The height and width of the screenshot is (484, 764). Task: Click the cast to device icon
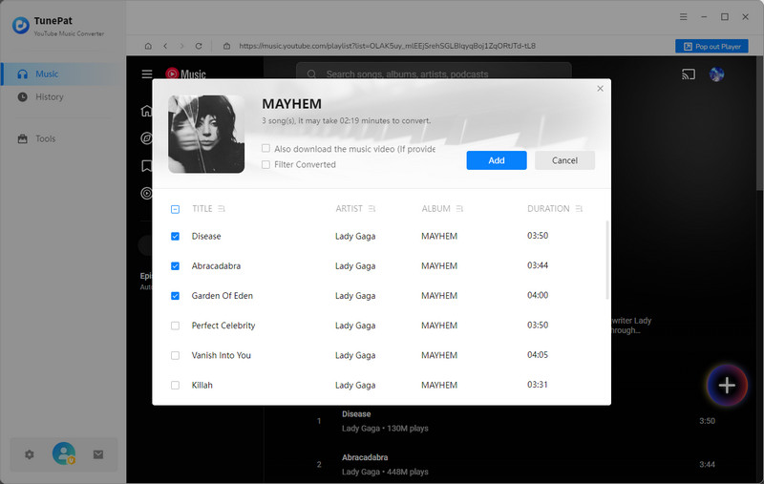tap(688, 74)
